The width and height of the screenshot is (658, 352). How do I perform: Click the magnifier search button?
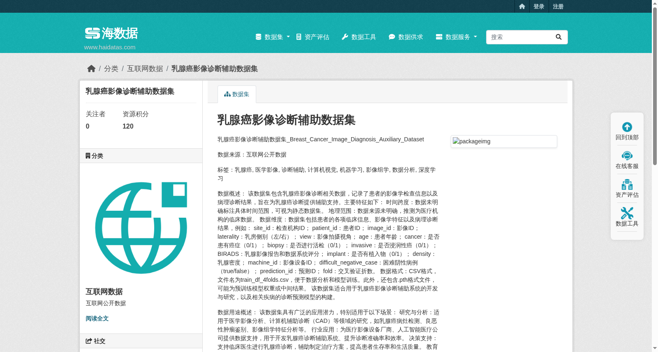(558, 37)
